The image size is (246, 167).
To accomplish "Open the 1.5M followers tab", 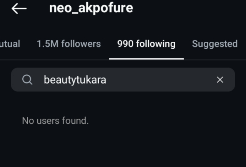I will [x=69, y=44].
